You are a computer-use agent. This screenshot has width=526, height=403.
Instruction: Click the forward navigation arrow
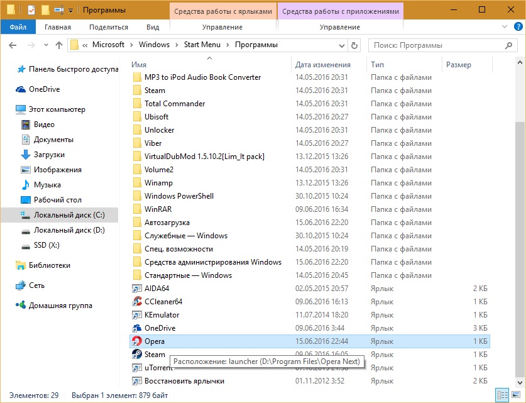pyautogui.click(x=31, y=45)
